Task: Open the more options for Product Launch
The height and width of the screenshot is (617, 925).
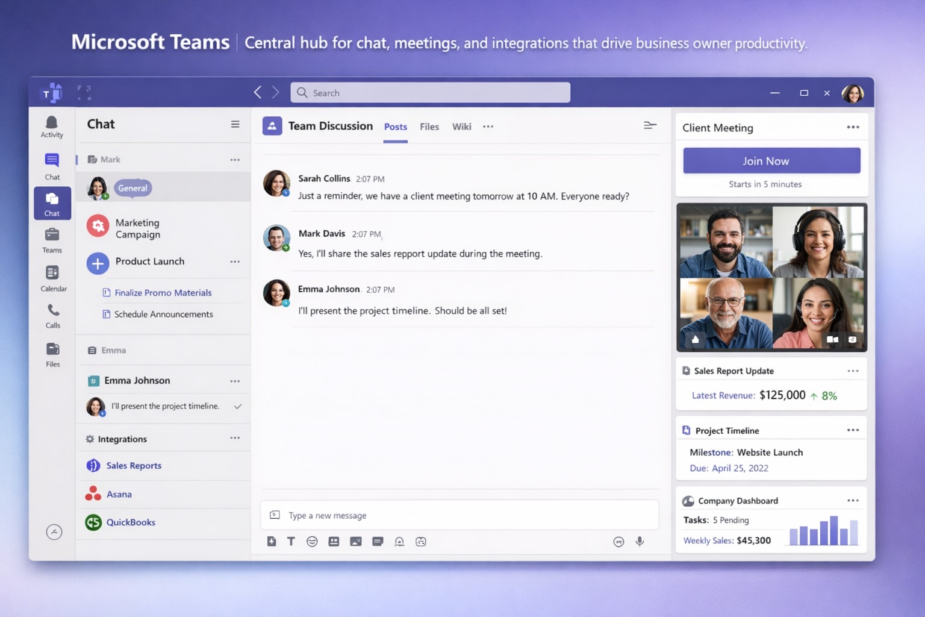Action: tap(235, 262)
